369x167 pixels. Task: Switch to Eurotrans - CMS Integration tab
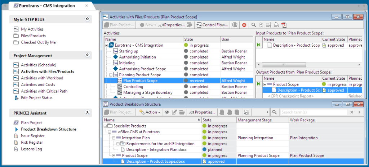coord(47,6)
